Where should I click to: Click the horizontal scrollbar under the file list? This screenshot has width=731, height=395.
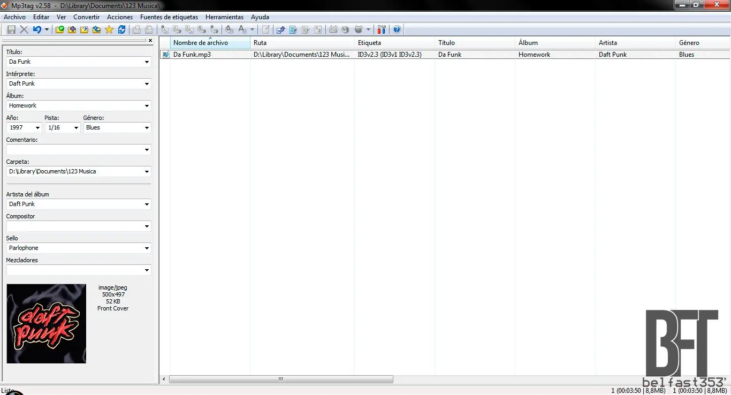point(281,379)
